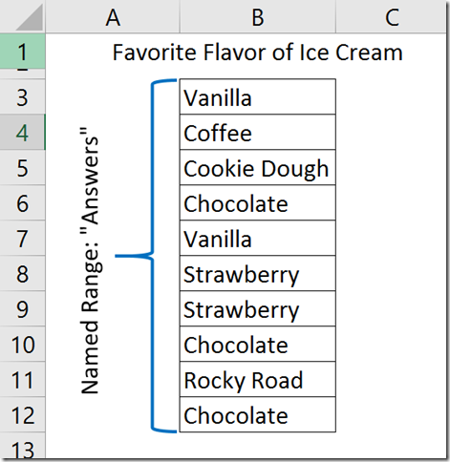Select row 6 header

[x=23, y=202]
